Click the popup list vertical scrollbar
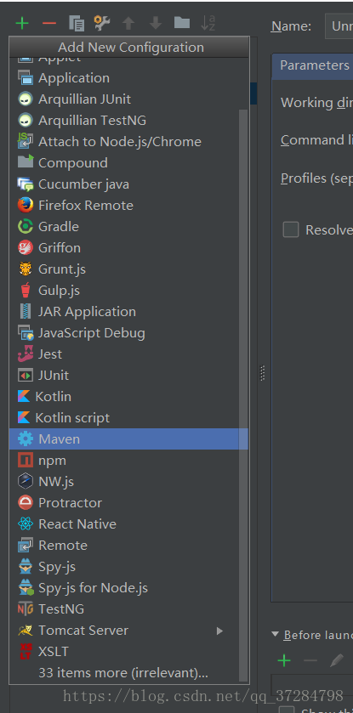 click(x=244, y=396)
